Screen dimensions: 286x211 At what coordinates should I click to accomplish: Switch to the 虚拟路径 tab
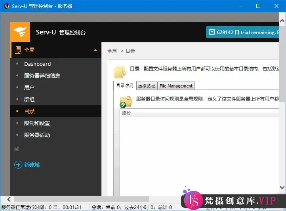click(147, 86)
